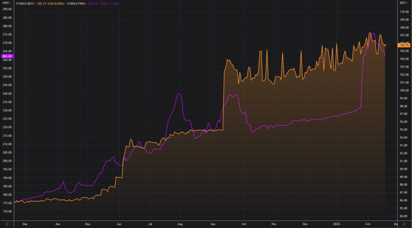Select the FOREX BDT= legend label
412x228 pixels.
tap(26, 3)
